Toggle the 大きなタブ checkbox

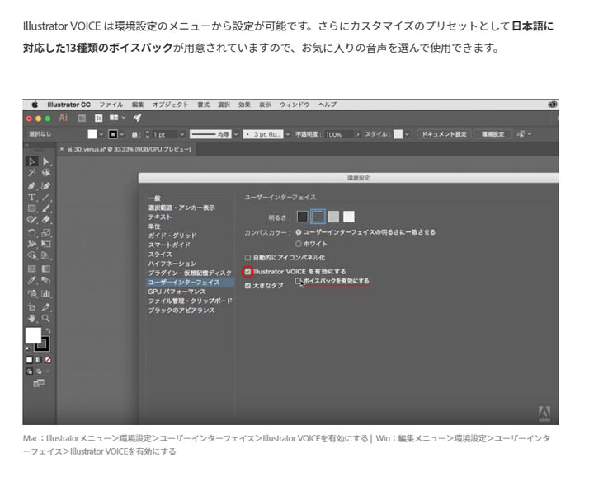pyautogui.click(x=247, y=285)
